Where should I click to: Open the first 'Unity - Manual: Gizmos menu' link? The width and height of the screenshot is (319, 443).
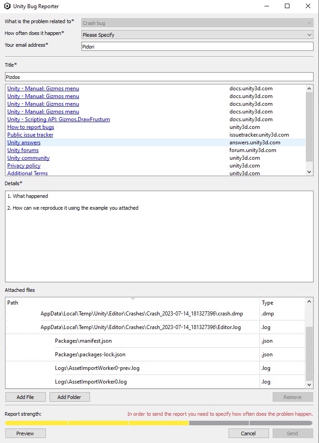coord(43,89)
